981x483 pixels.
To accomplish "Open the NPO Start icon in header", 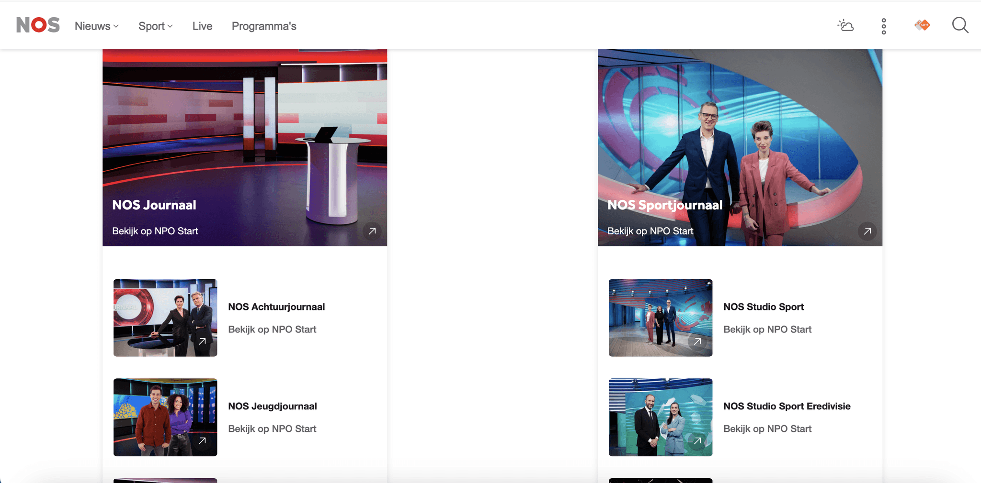I will pyautogui.click(x=922, y=25).
